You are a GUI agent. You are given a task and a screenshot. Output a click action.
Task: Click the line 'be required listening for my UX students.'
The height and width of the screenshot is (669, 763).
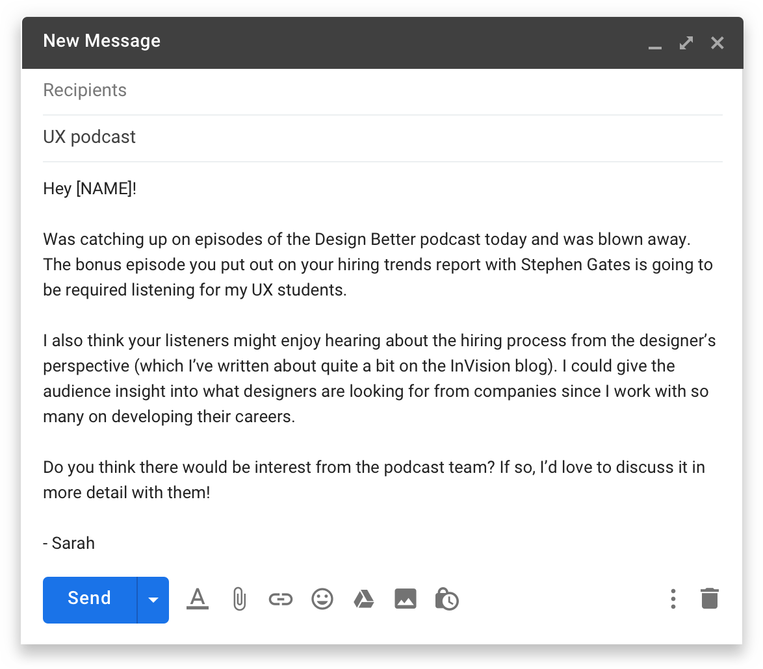pos(194,290)
